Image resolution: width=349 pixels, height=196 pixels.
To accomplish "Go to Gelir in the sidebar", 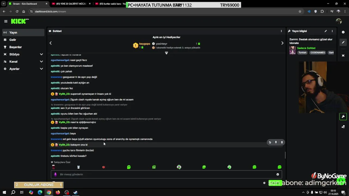I will (23, 40).
